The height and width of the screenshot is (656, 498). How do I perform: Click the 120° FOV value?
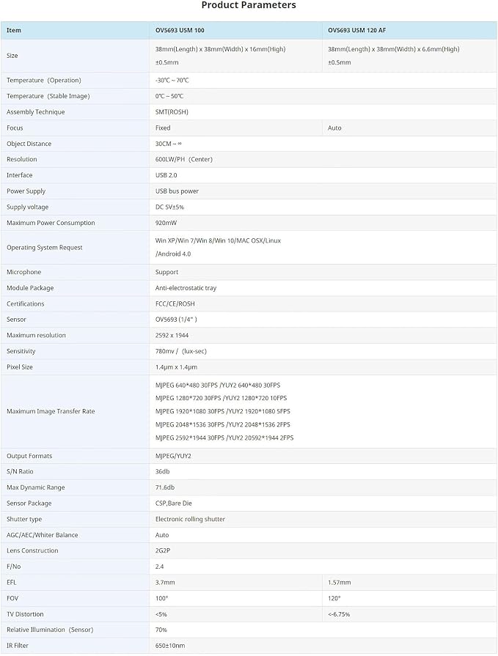[x=334, y=599]
